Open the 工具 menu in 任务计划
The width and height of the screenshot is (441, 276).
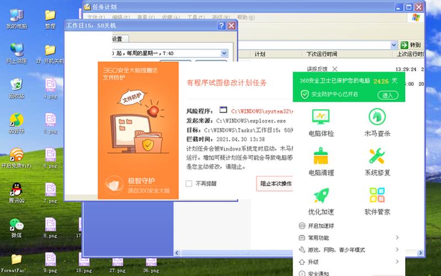click(x=196, y=18)
